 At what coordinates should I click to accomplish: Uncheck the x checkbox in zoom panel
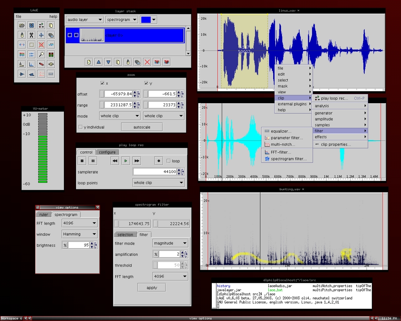pos(103,83)
